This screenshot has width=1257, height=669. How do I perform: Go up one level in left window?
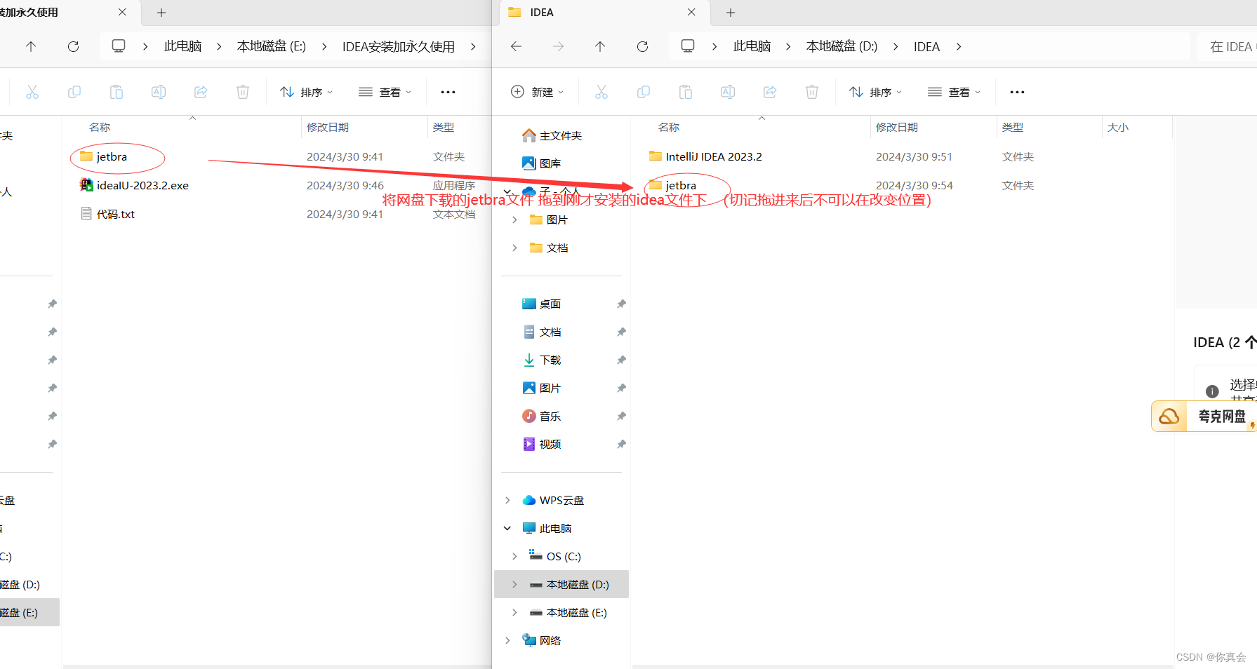click(31, 46)
